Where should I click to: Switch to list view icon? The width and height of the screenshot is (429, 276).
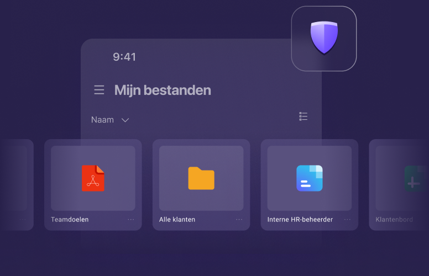coord(303,116)
